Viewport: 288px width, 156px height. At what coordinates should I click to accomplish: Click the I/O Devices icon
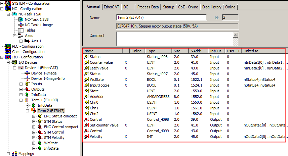[x=14, y=62]
